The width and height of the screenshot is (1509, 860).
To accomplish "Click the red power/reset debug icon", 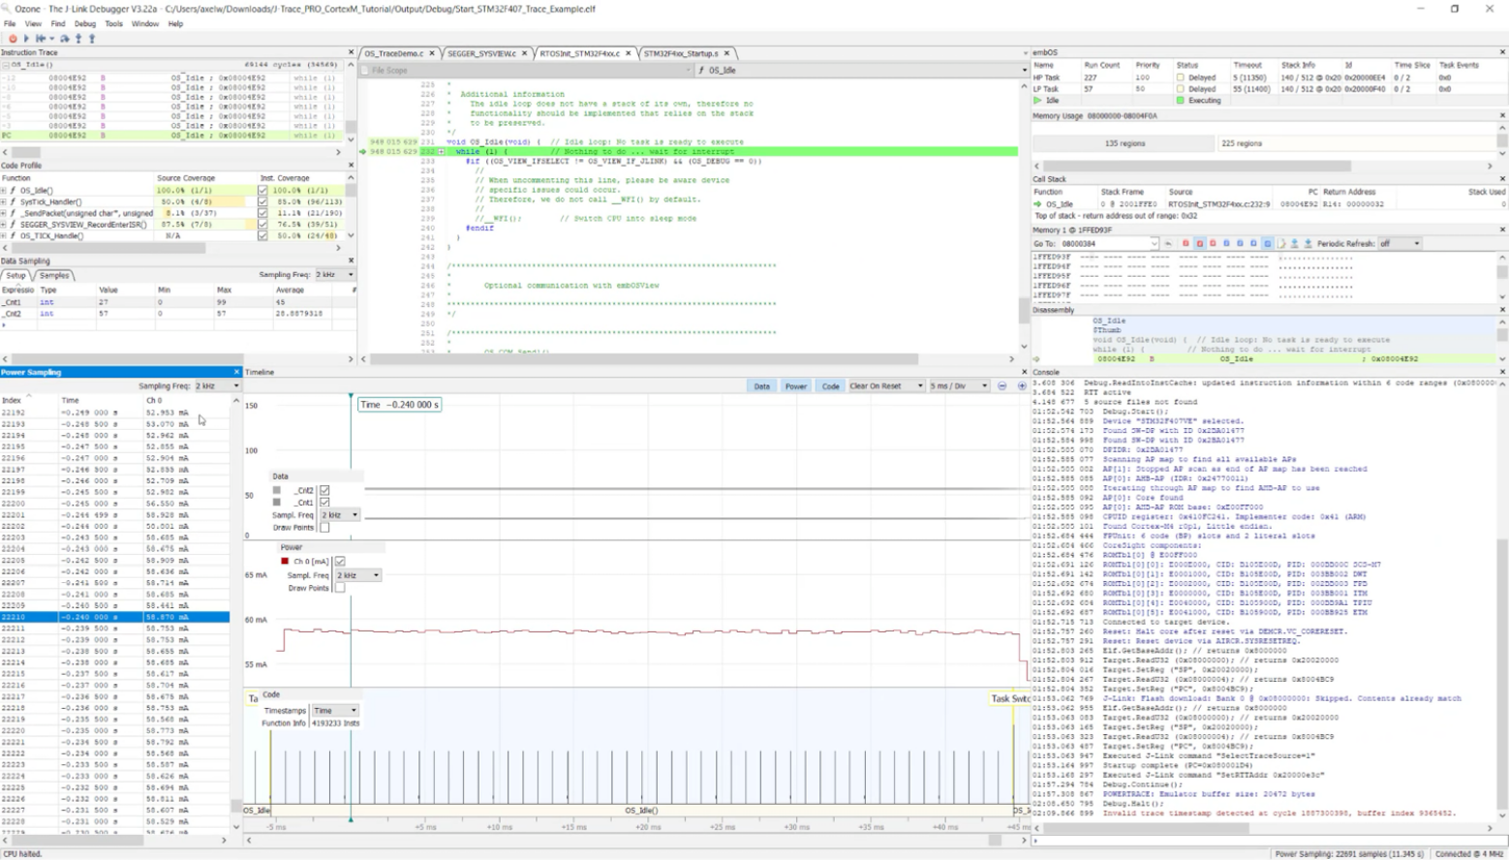I will pyautogui.click(x=12, y=39).
